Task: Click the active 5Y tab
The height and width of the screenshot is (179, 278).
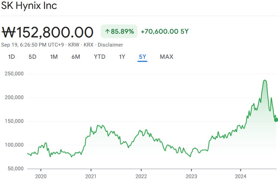Action: point(142,57)
